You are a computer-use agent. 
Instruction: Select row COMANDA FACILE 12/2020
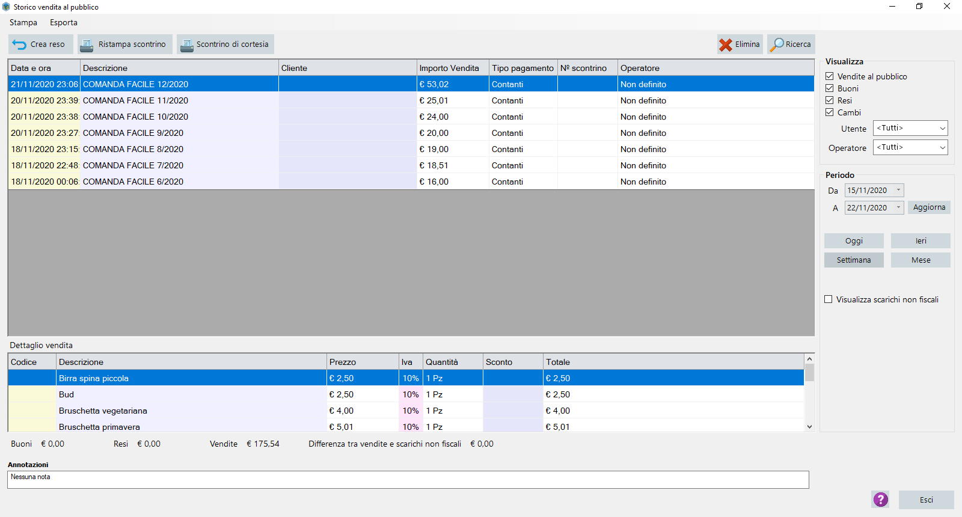point(411,84)
